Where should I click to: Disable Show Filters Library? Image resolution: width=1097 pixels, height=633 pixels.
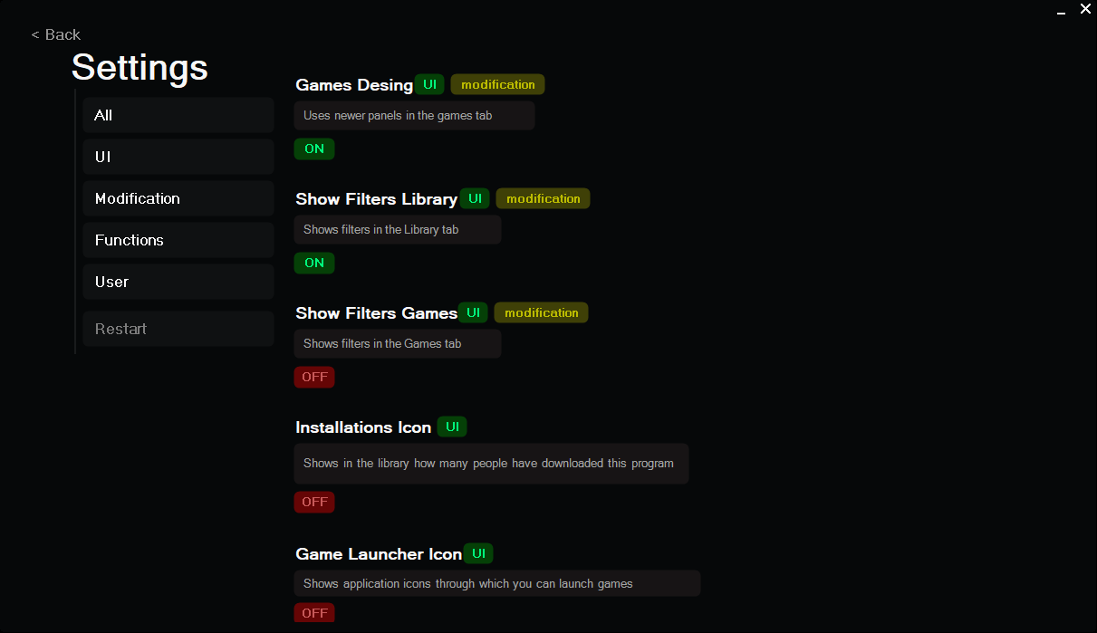click(314, 263)
